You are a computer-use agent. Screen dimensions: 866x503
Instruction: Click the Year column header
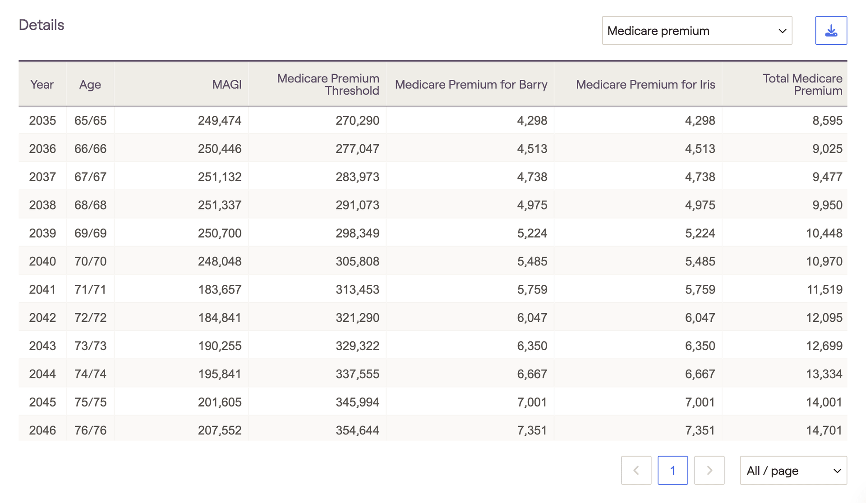(42, 84)
